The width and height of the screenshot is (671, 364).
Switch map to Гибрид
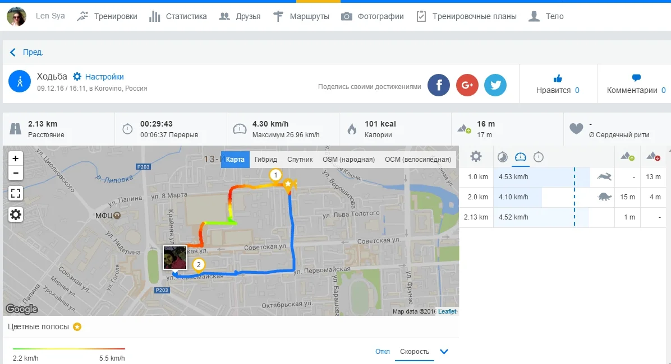click(266, 160)
